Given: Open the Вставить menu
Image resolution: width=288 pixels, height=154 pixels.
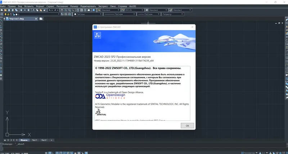Looking at the screenshot, I should 29,6.
